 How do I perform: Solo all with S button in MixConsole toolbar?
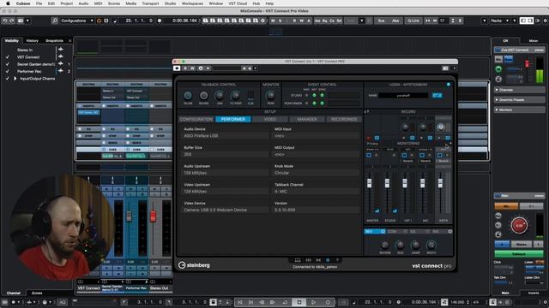pos(281,21)
